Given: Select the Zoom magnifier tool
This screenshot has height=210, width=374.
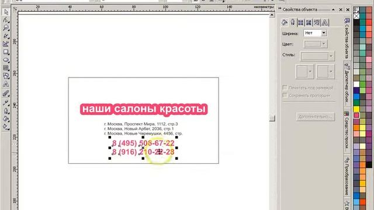Looking at the screenshot, I should click(6, 28).
